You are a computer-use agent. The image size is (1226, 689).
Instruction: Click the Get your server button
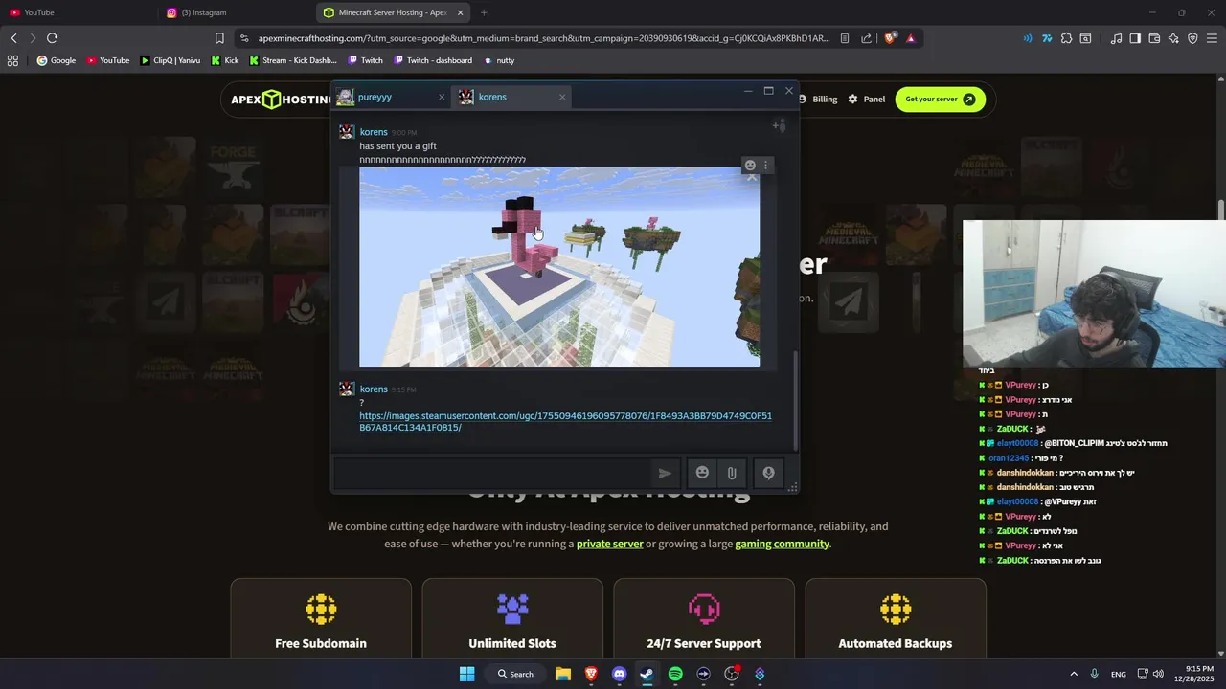(940, 99)
